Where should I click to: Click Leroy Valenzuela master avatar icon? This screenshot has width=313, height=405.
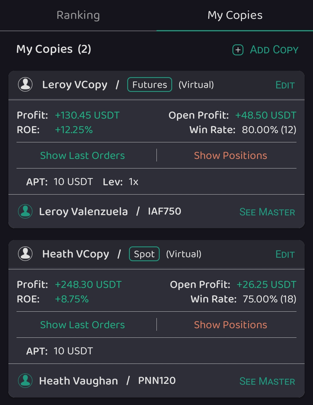click(25, 211)
